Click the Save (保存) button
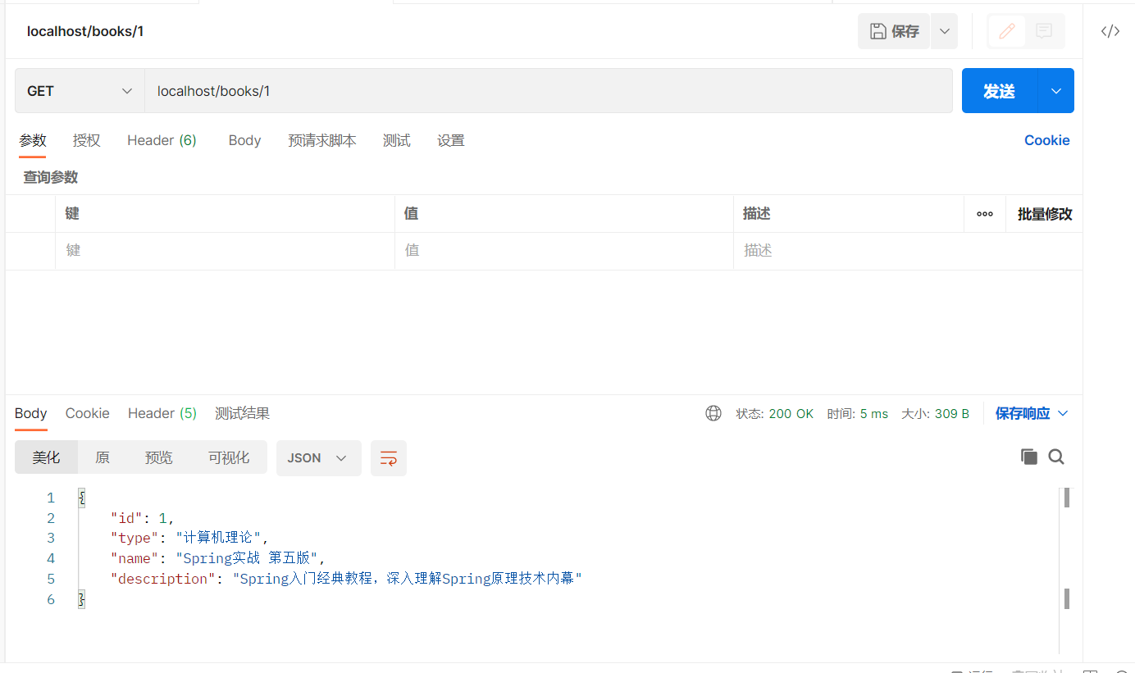The width and height of the screenshot is (1135, 673). [894, 31]
